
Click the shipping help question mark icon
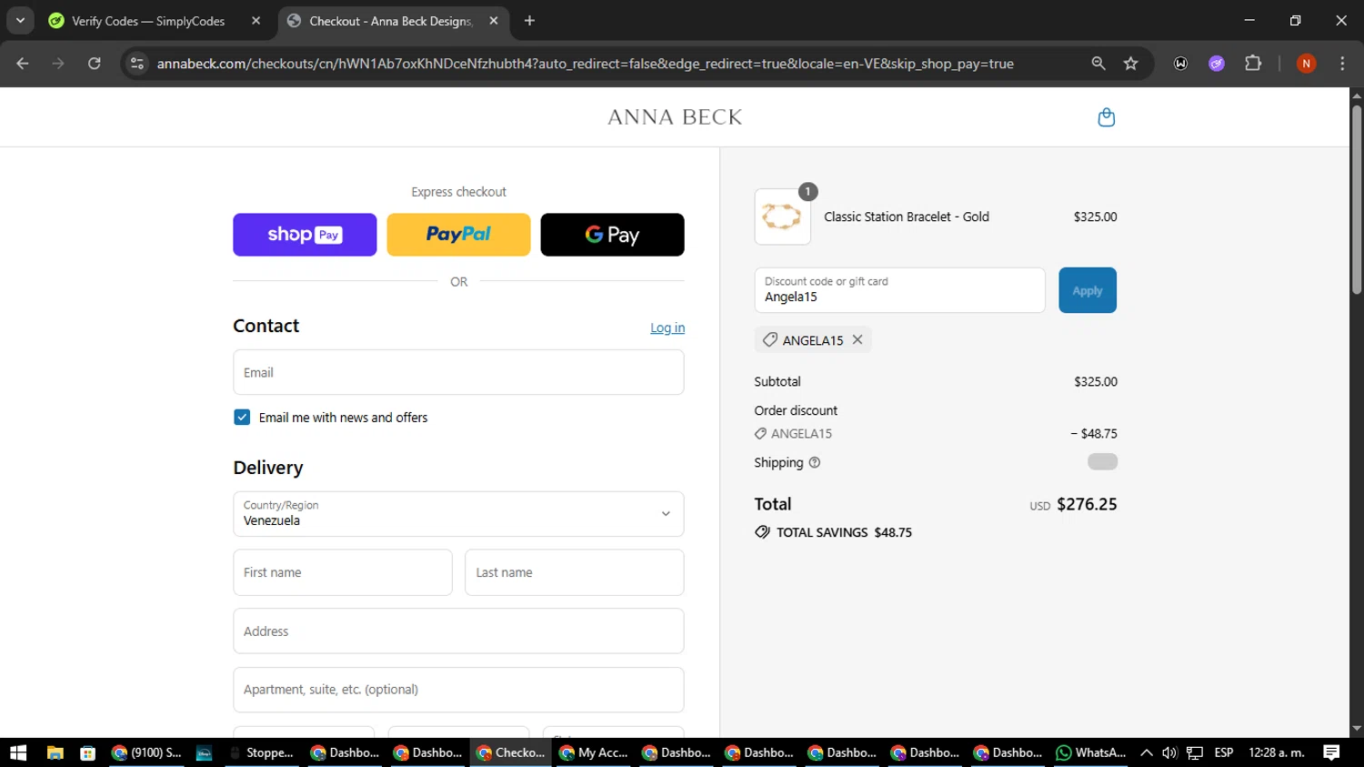click(x=815, y=462)
